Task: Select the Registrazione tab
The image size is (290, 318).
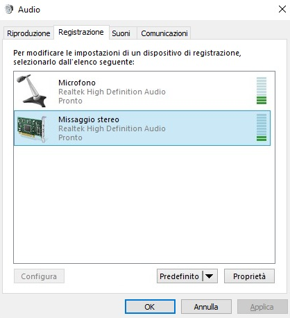Action: pos(81,32)
